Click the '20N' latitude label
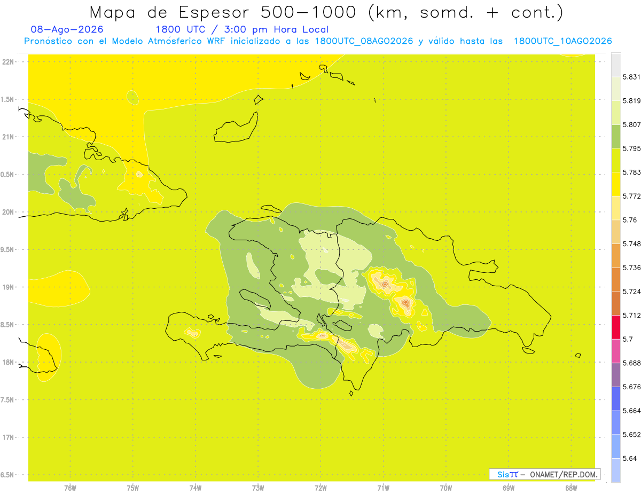 [9, 212]
